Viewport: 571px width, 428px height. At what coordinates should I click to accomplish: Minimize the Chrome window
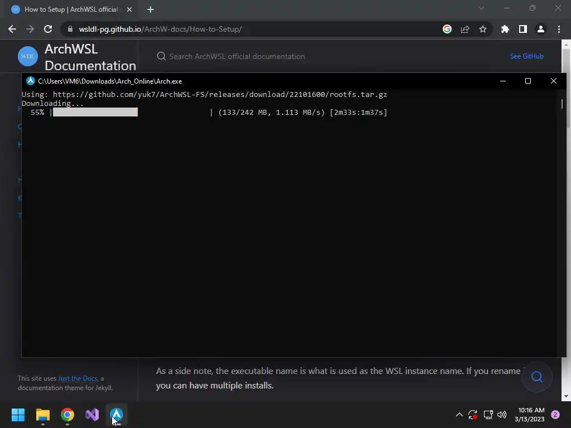point(507,8)
